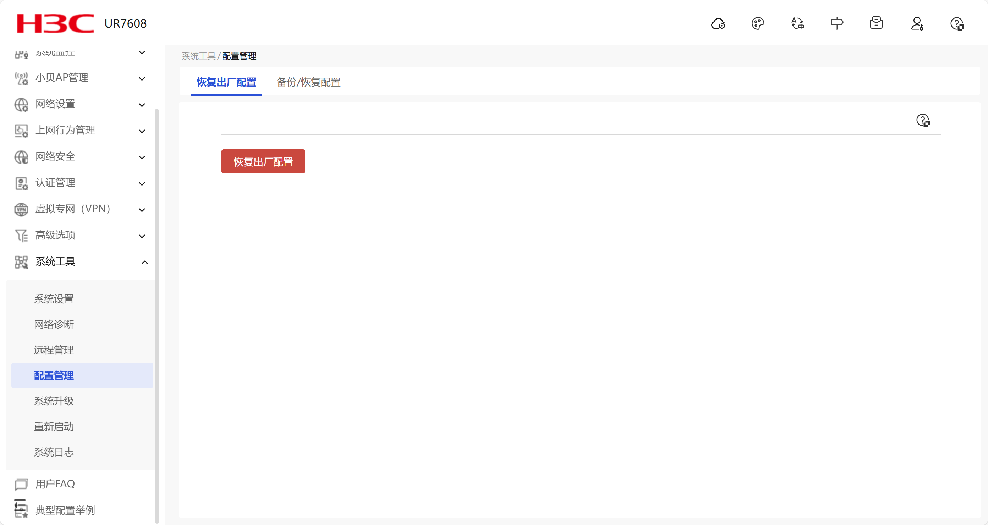Expand the 网络安全 menu chevron
Viewport: 988px width, 525px height.
point(142,157)
